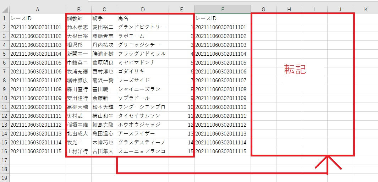Screen dimensions: 378x182
Task: Select trainer cell 相沢郁
Action: pyautogui.click(x=78, y=45)
